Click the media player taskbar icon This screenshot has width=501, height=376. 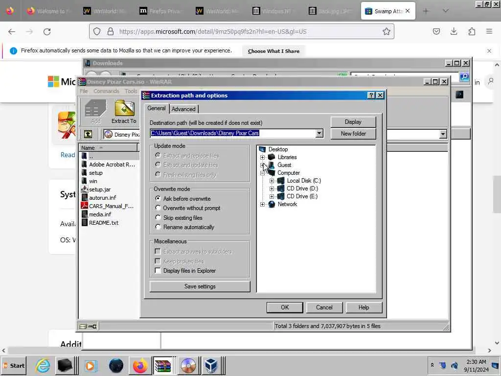click(90, 365)
